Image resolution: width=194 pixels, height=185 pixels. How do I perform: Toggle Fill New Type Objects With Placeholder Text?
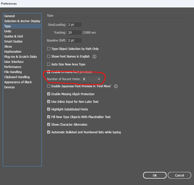coord(48,117)
